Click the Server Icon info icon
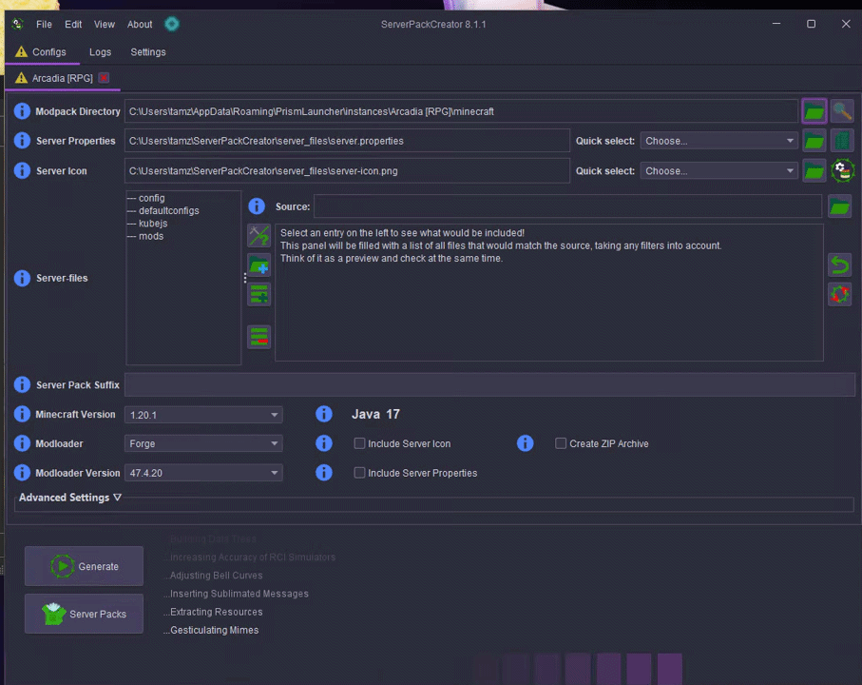This screenshot has width=862, height=685. point(22,170)
